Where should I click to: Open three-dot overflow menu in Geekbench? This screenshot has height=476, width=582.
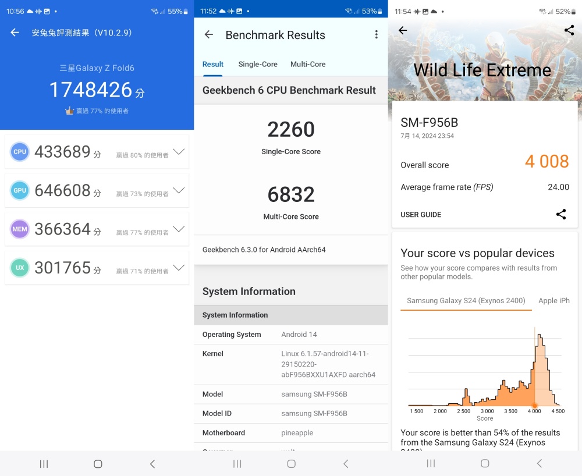[377, 35]
